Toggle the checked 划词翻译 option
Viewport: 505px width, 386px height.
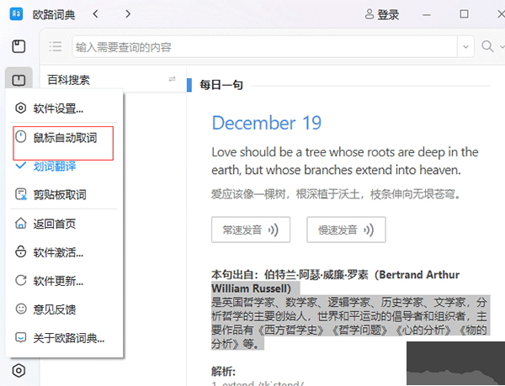point(65,167)
